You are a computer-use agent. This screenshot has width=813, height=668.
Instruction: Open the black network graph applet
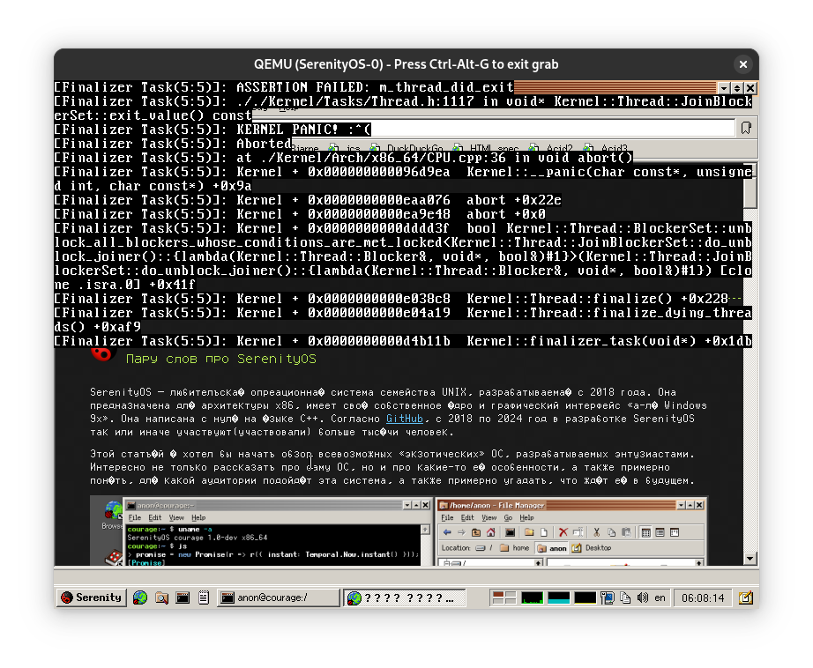coord(585,597)
